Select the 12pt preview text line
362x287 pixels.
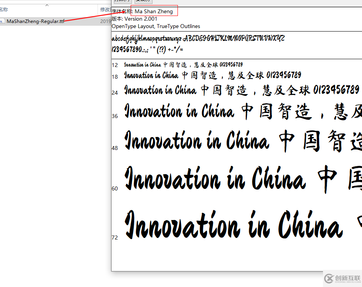(x=183, y=64)
